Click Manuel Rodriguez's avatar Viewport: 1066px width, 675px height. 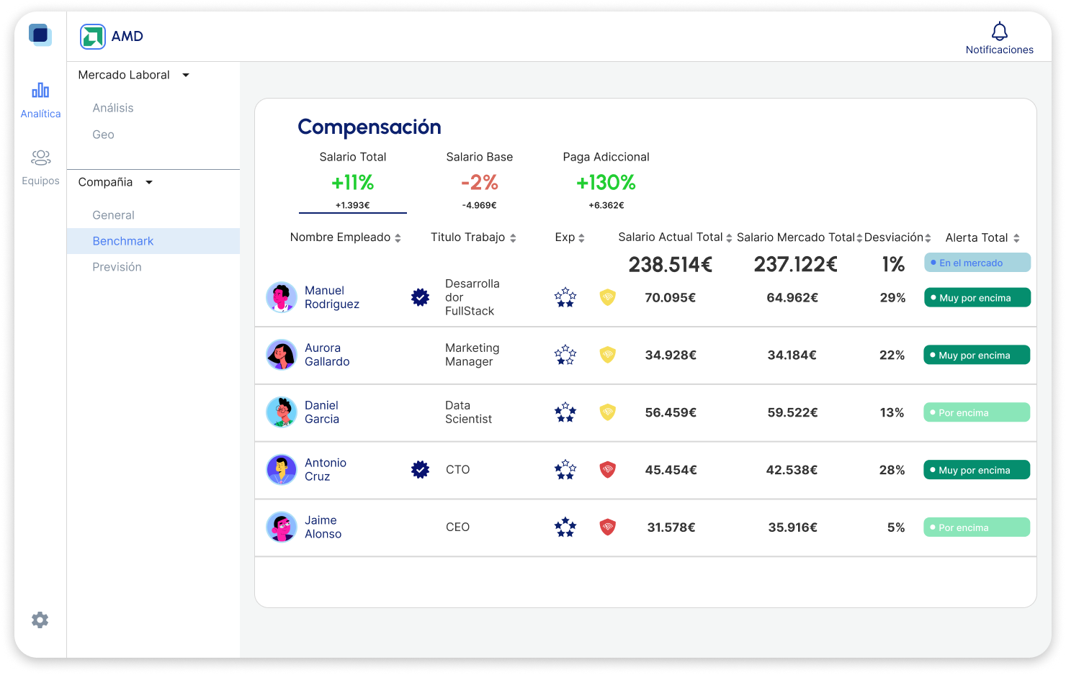pos(282,297)
